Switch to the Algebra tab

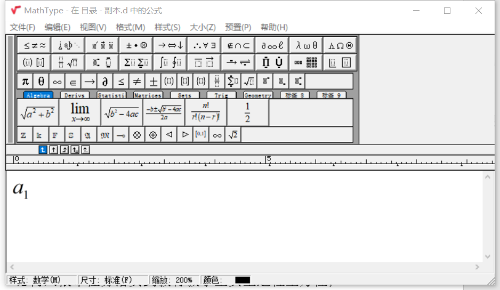tap(38, 95)
